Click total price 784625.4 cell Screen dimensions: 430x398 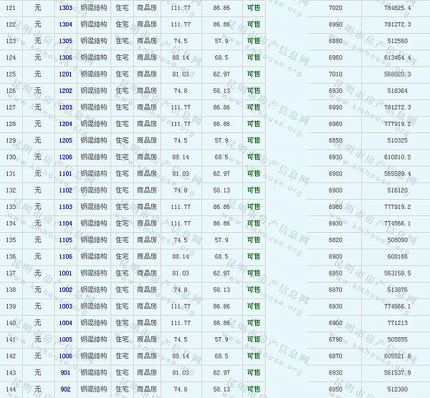click(397, 8)
